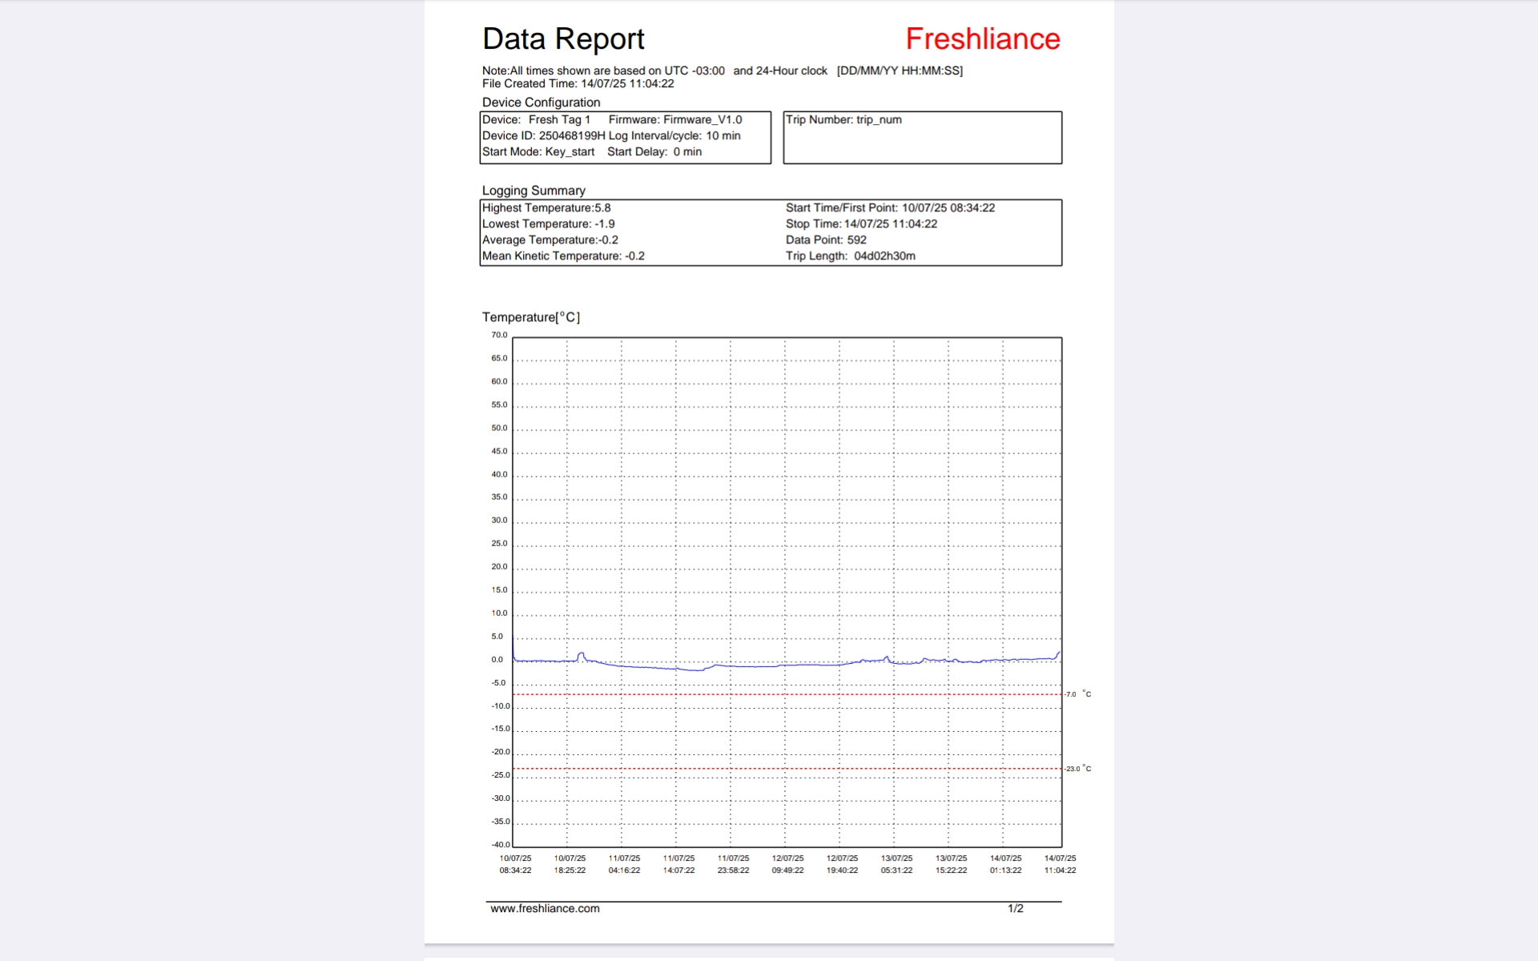Open the www.freshliance.com footer link
Screen dimensions: 1538x961
[x=545, y=908]
